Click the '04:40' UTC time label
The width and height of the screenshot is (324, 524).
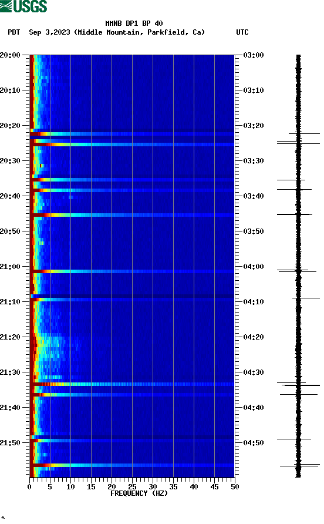click(254, 408)
